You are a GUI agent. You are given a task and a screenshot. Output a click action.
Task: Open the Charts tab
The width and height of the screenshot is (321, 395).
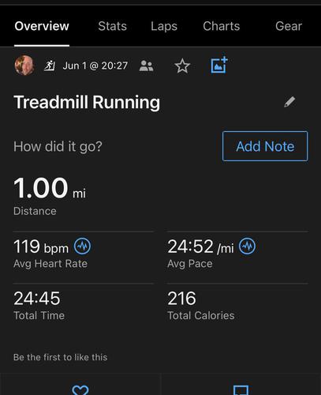coord(222,26)
